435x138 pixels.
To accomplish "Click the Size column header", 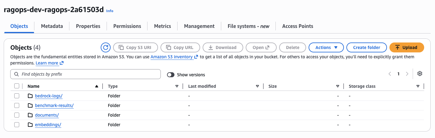I will 273,86.
